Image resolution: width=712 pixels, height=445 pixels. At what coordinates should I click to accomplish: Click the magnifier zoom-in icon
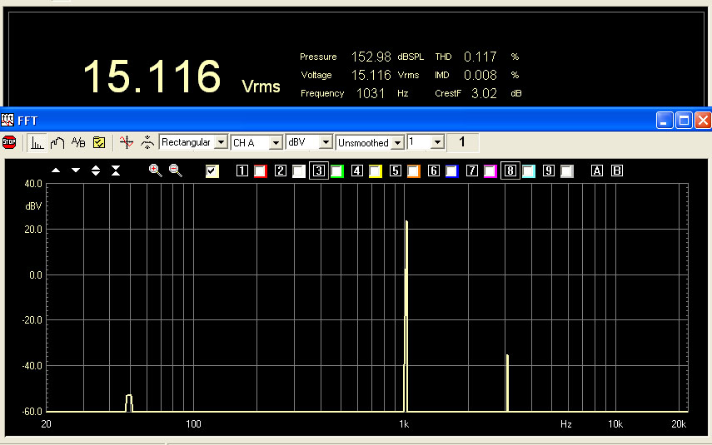tap(155, 171)
